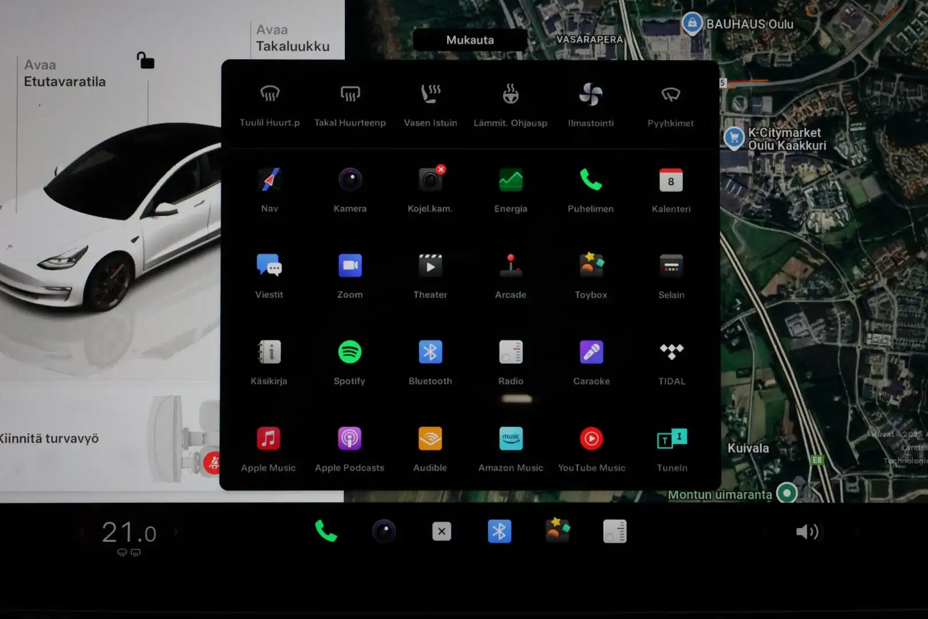Open the Theater app
The width and height of the screenshot is (928, 619).
(x=430, y=277)
